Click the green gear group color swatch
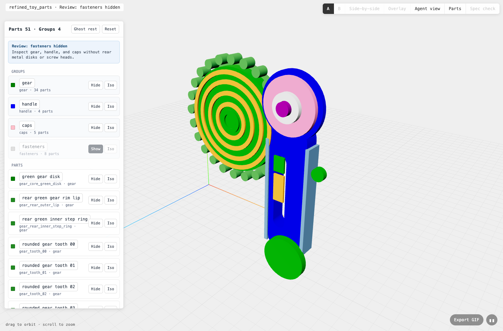This screenshot has width=503, height=331. coord(13,85)
